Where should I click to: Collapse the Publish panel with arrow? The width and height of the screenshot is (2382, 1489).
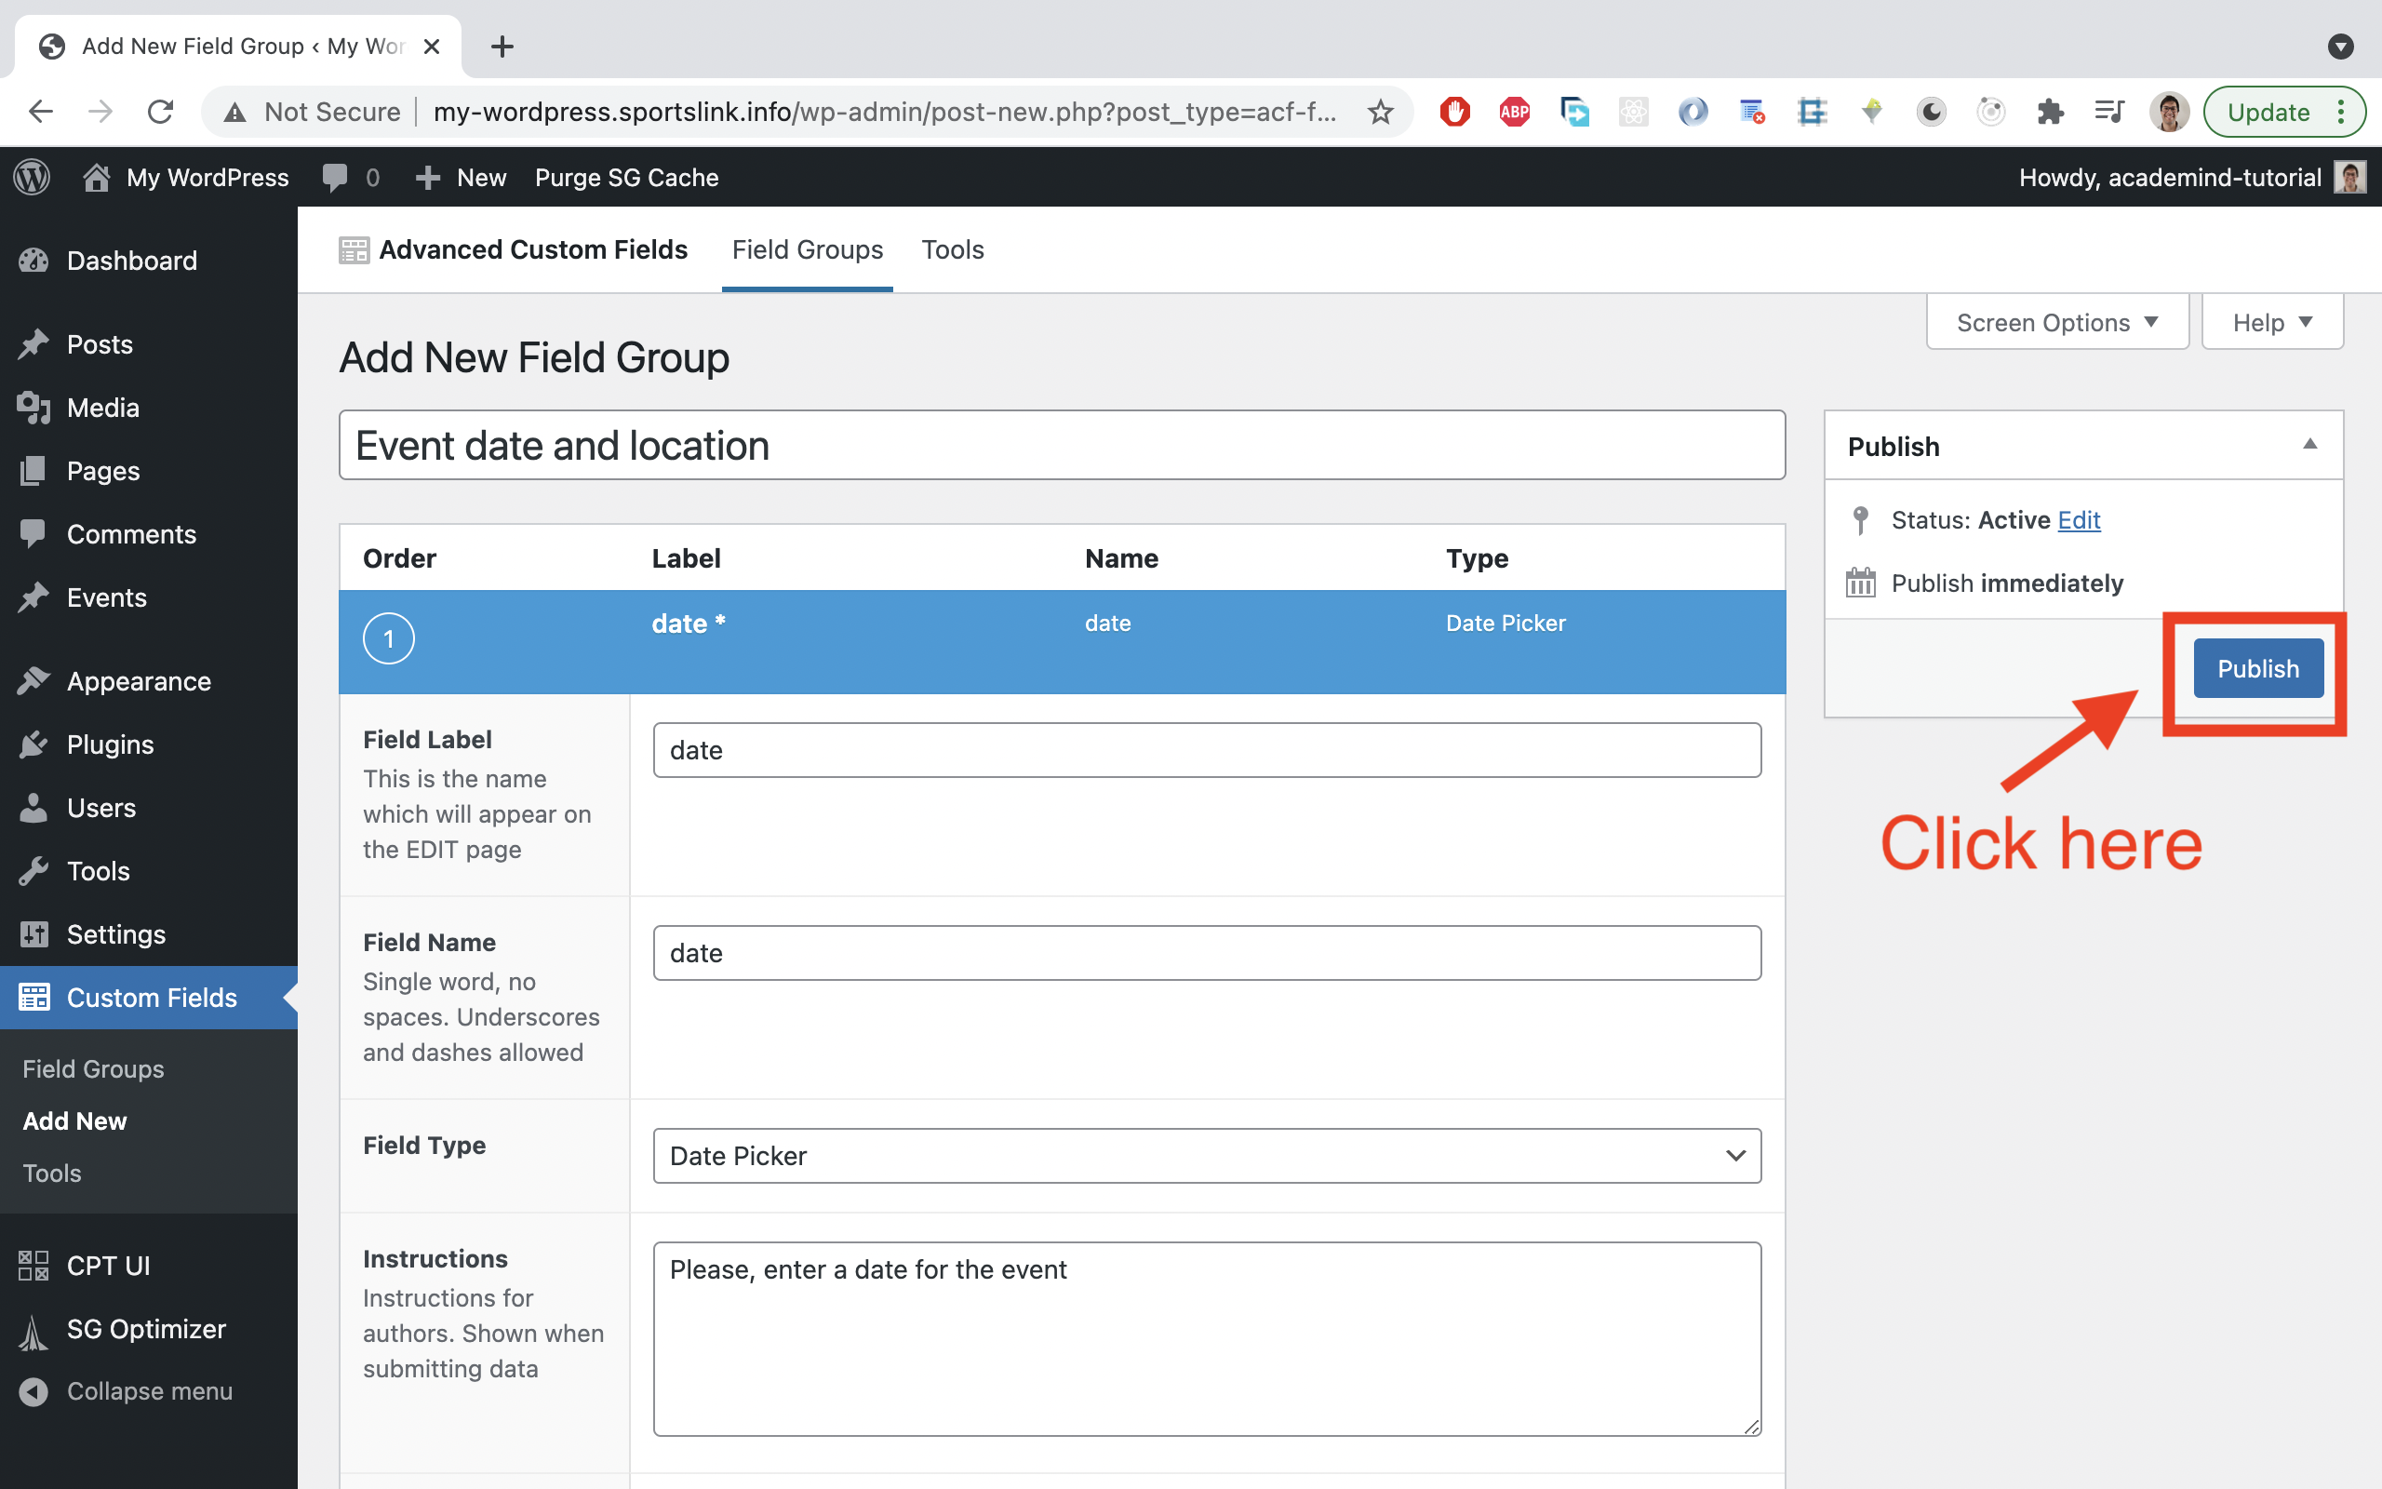click(x=2309, y=445)
